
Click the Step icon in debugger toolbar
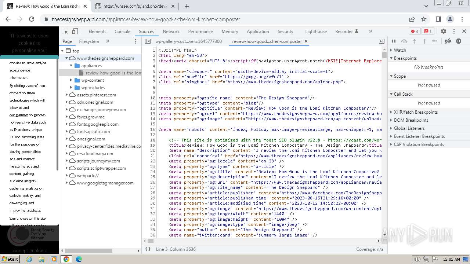435,41
